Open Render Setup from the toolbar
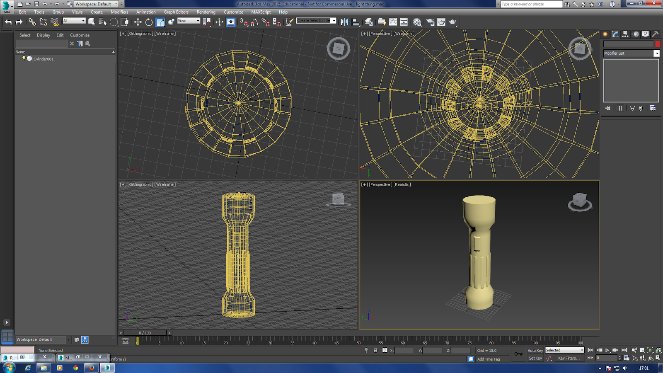663x373 pixels. click(430, 22)
